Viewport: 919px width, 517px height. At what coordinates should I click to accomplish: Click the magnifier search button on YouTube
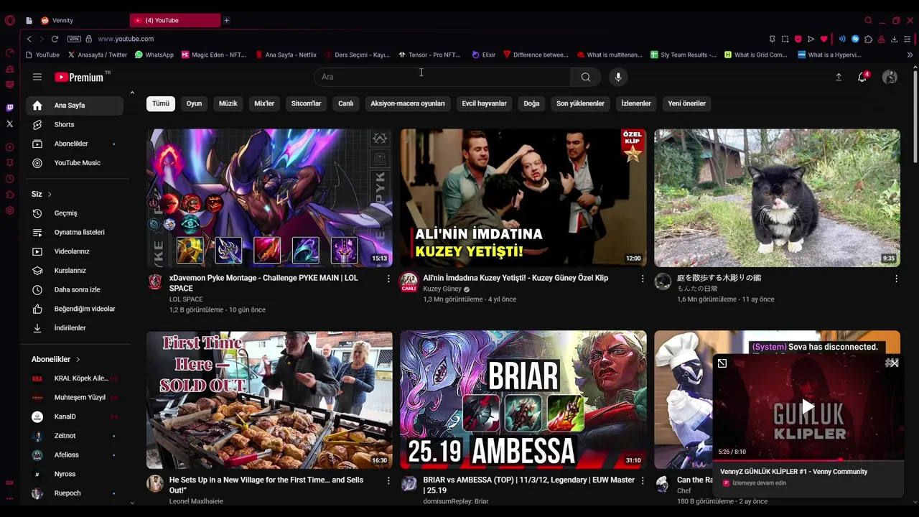[586, 77]
